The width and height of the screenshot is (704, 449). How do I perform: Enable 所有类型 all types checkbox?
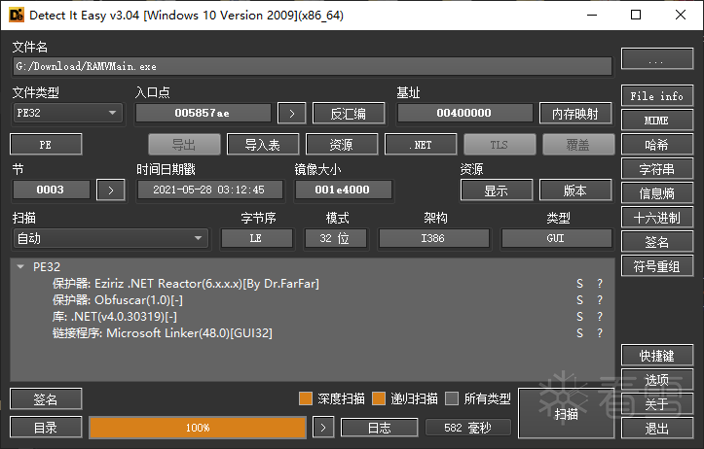pos(452,398)
